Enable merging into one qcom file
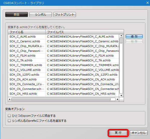Screen dimensions: 150x139 click(9, 116)
